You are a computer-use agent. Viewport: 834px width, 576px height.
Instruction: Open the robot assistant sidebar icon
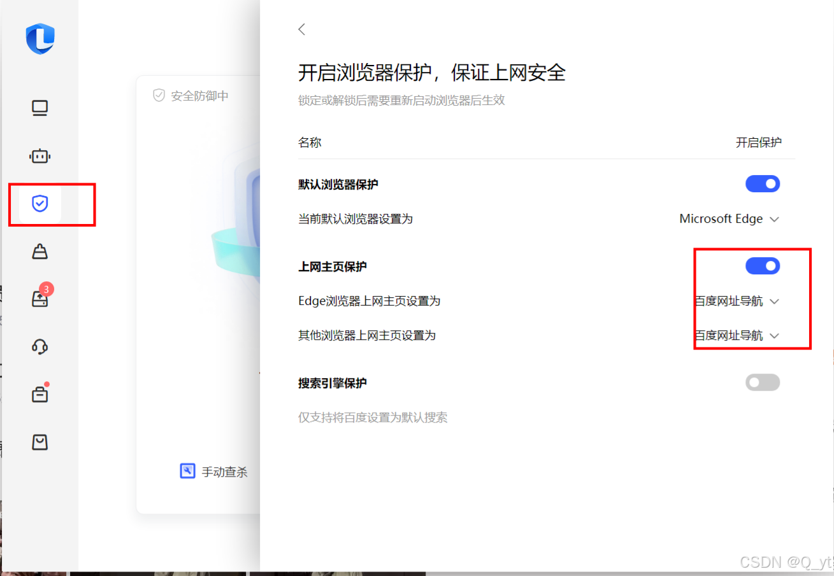pos(40,156)
